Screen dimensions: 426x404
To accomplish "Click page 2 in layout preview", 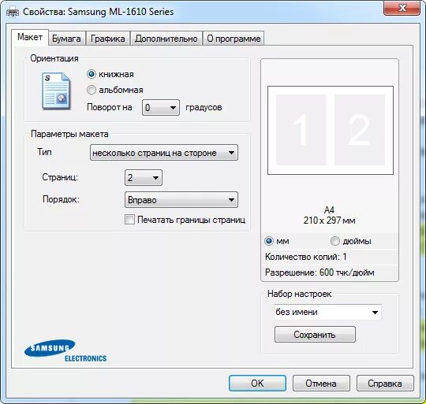I will [360, 130].
